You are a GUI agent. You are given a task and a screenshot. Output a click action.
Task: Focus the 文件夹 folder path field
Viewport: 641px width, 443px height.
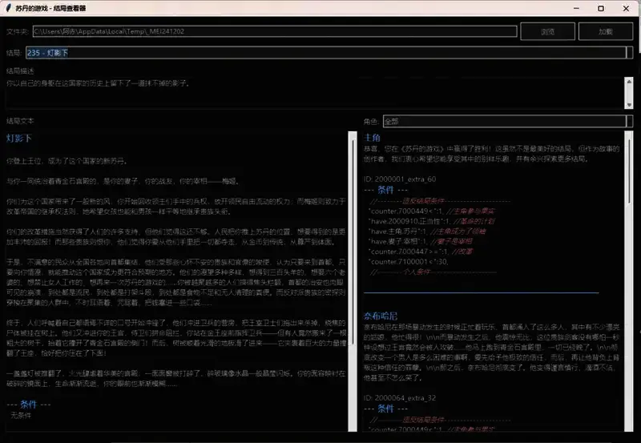coord(275,31)
